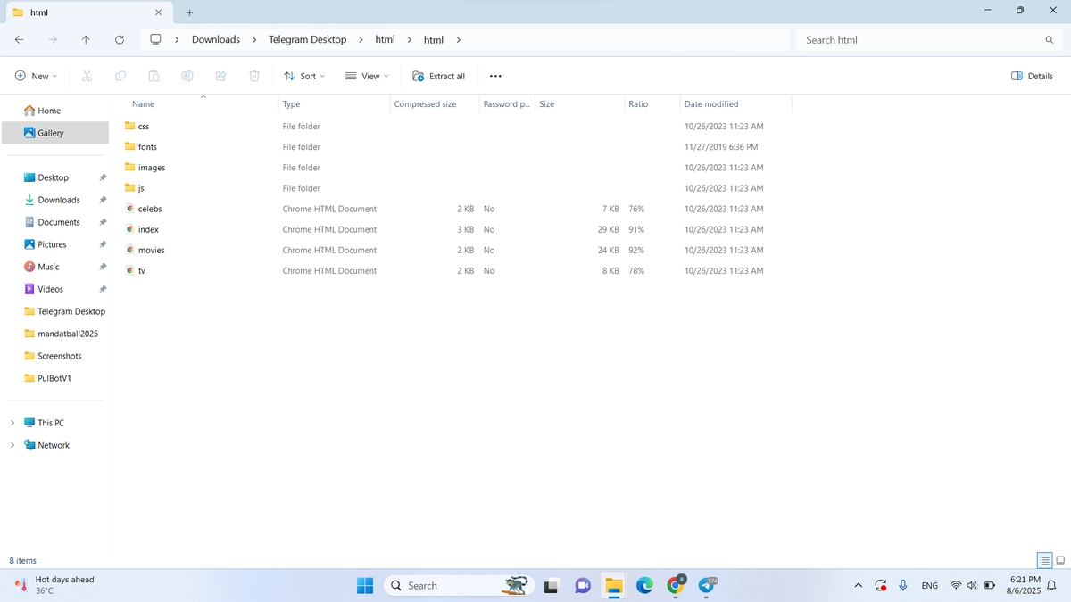Open the View dropdown menu
Image resolution: width=1071 pixels, height=602 pixels.
click(x=367, y=76)
